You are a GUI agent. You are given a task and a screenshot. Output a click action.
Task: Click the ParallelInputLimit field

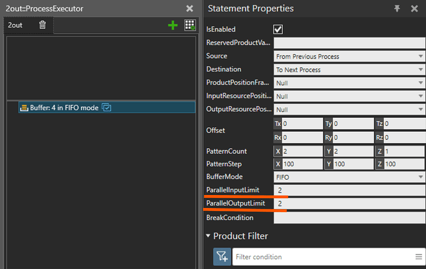(x=349, y=190)
